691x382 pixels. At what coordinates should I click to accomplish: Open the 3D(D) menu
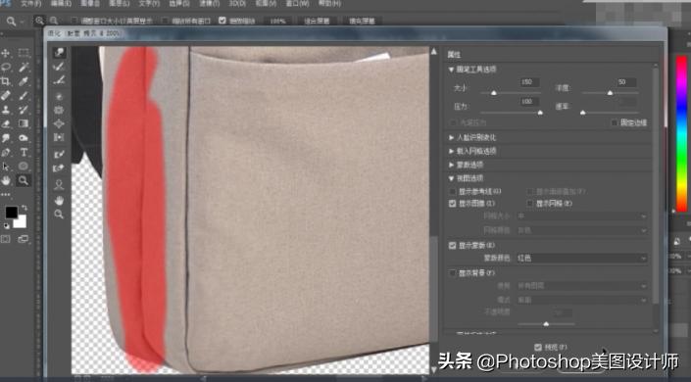pyautogui.click(x=237, y=4)
